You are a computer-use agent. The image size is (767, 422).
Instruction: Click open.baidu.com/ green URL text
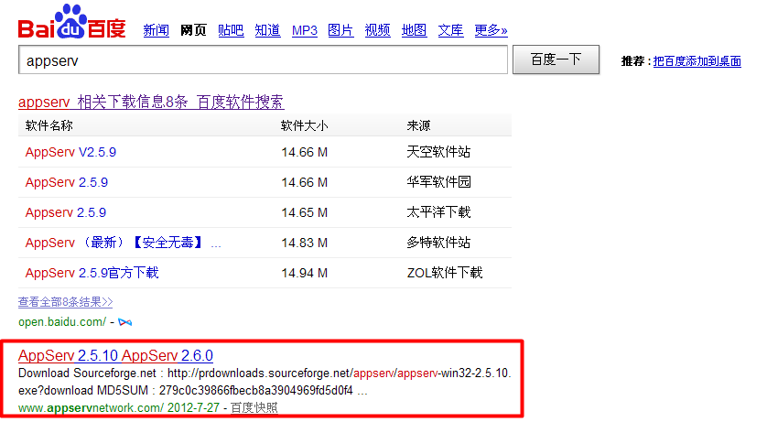point(62,322)
